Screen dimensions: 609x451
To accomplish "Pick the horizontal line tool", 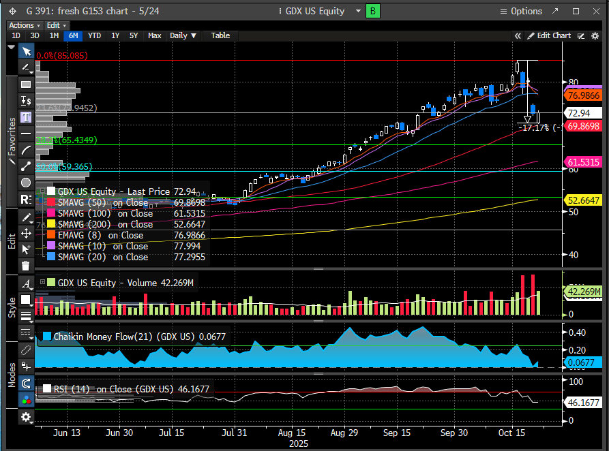I will pos(26,134).
